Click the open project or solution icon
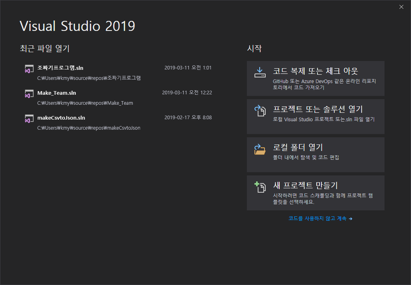Image resolution: width=411 pixels, height=285 pixels. (260, 111)
